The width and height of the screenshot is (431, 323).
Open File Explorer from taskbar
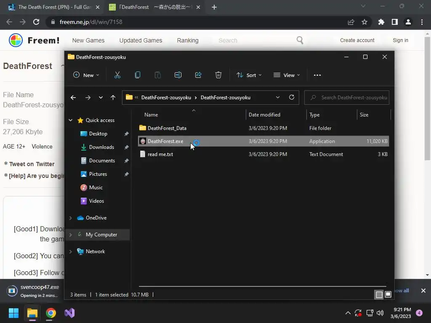[x=32, y=313]
